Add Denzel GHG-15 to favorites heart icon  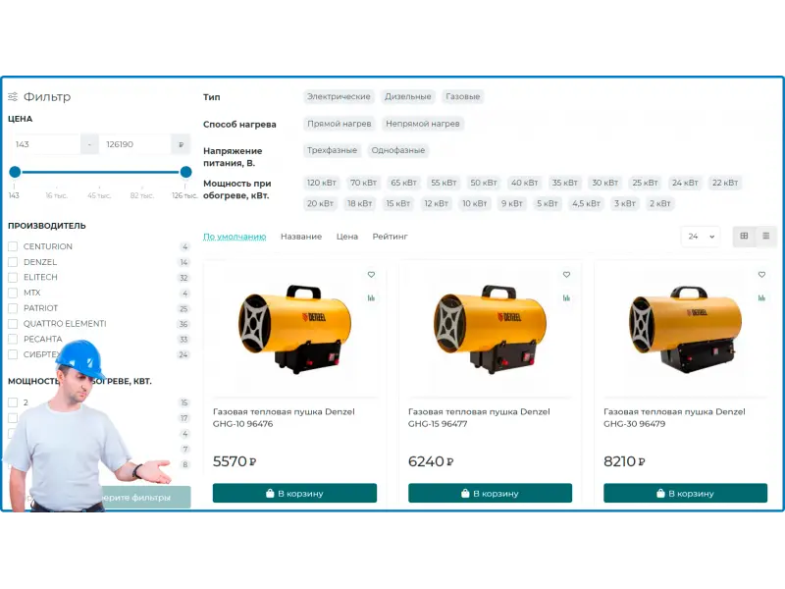click(x=566, y=275)
